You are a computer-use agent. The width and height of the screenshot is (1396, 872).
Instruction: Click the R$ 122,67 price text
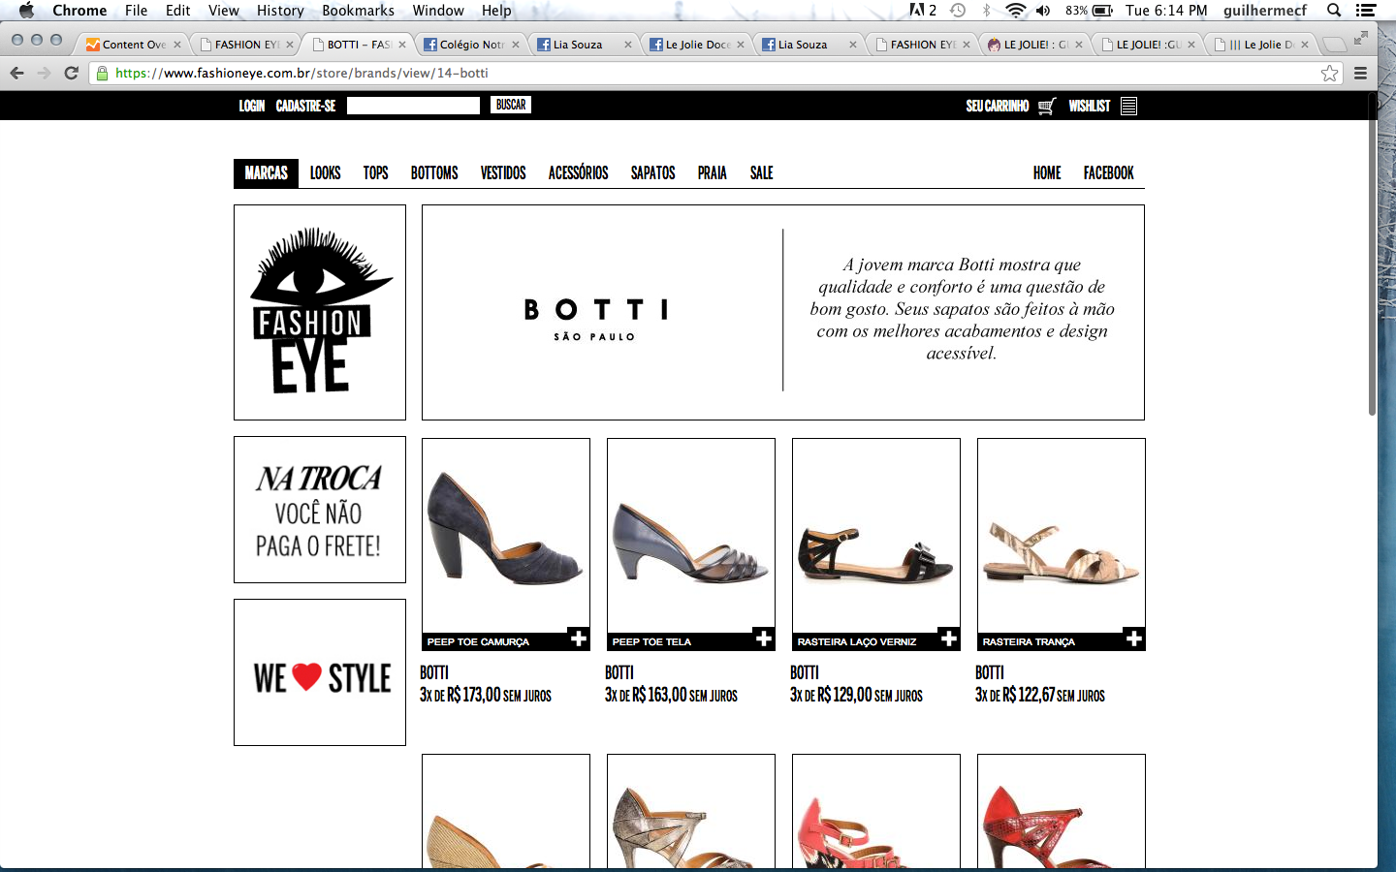tap(1029, 695)
